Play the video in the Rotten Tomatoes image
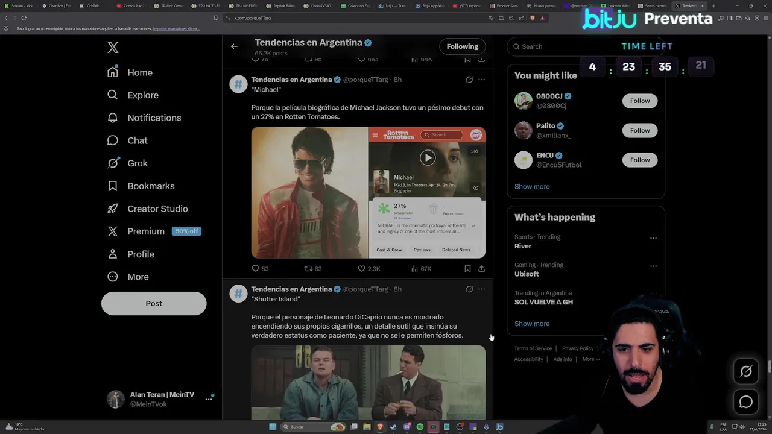 [x=428, y=158]
